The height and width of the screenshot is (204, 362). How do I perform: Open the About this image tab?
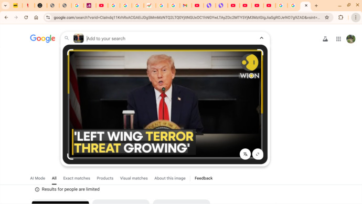click(x=170, y=178)
